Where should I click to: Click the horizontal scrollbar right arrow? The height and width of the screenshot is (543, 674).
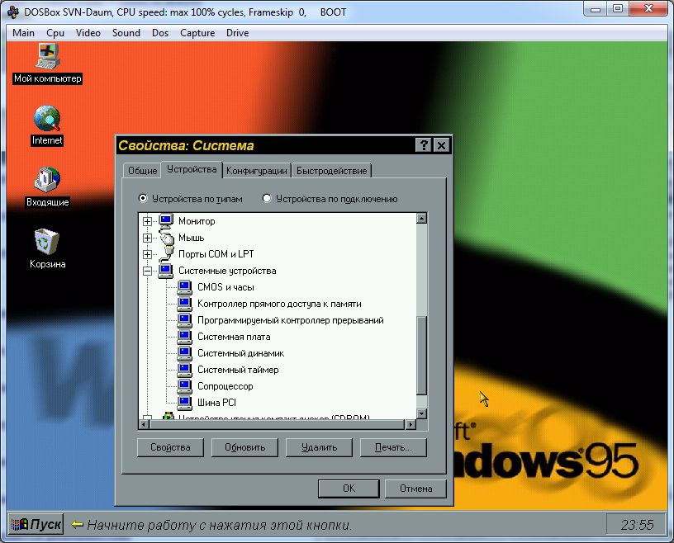click(411, 424)
